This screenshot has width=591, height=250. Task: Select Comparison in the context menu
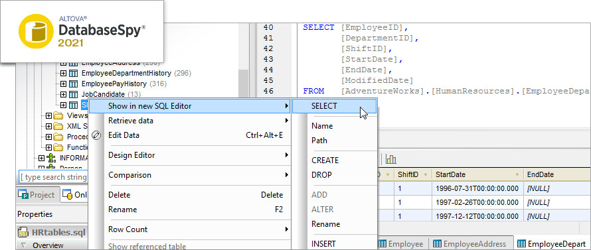click(x=189, y=175)
